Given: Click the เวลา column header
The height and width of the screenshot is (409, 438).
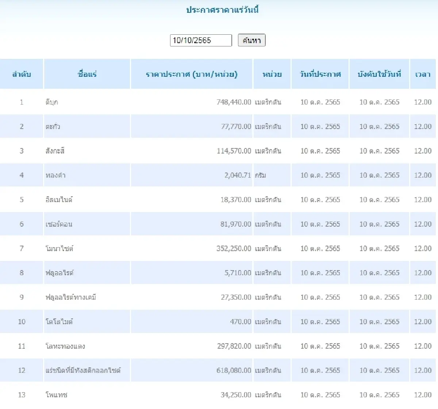Looking at the screenshot, I should pos(423,73).
